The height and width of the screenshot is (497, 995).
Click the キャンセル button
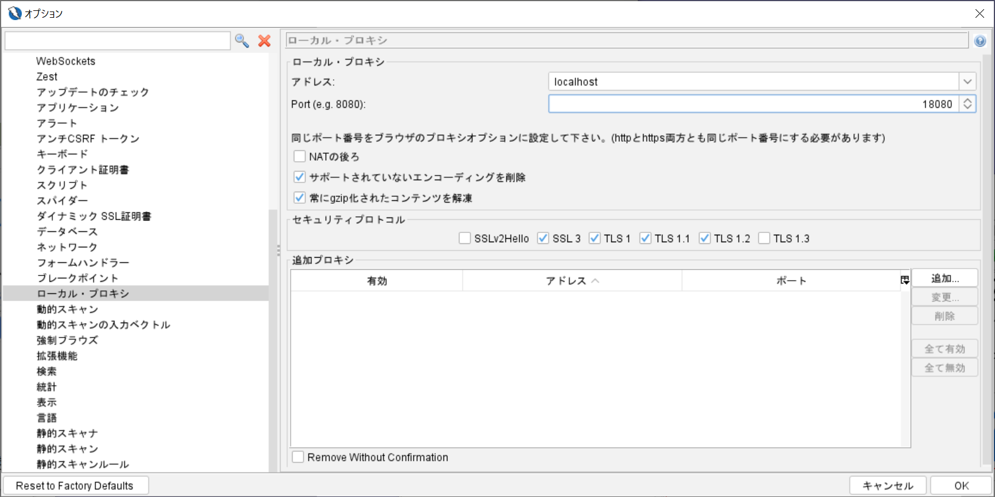coord(888,486)
